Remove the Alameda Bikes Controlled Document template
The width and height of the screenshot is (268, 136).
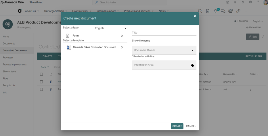(x=122, y=47)
